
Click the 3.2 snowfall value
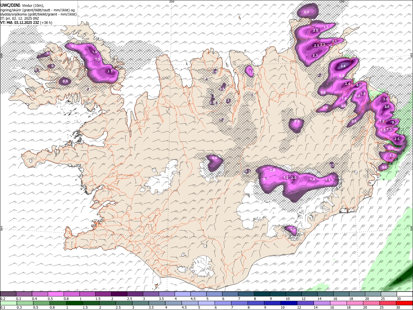(x=394, y=123)
